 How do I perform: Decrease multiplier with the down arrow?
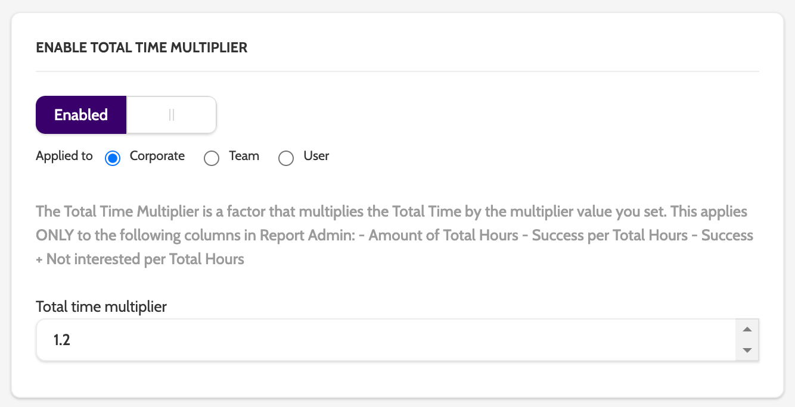point(747,350)
